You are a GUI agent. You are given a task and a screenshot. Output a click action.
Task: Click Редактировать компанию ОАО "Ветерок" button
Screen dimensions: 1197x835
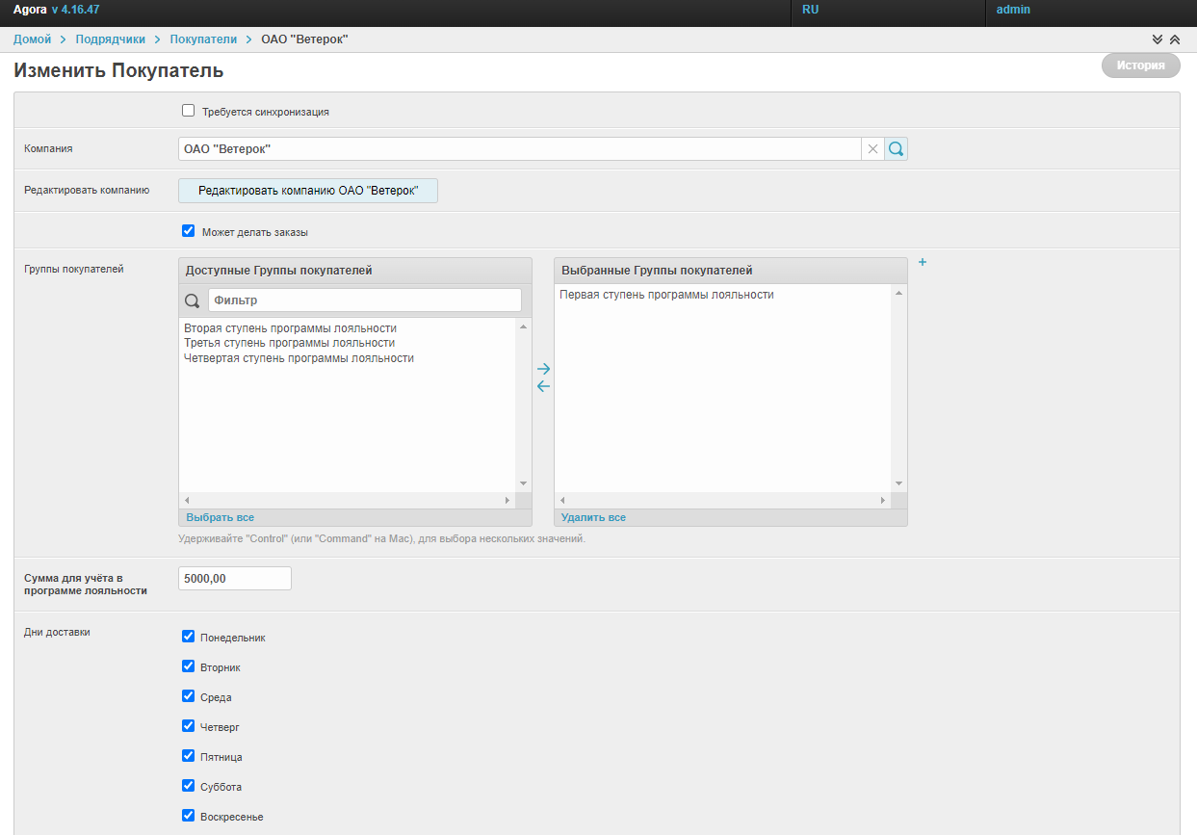[308, 191]
